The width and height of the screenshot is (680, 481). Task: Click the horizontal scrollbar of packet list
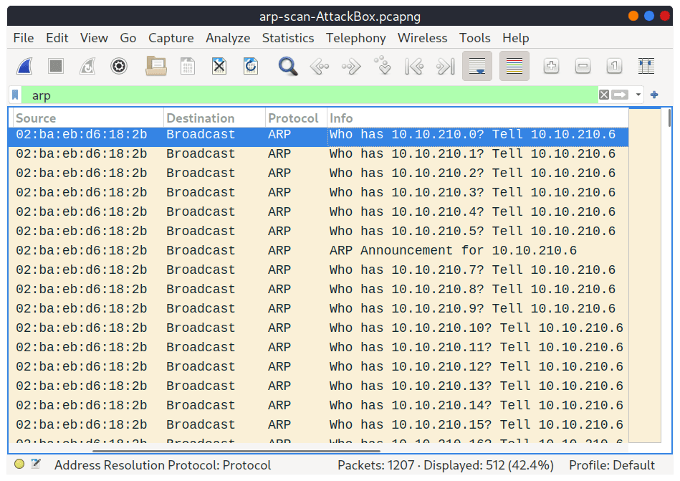pyautogui.click(x=236, y=451)
